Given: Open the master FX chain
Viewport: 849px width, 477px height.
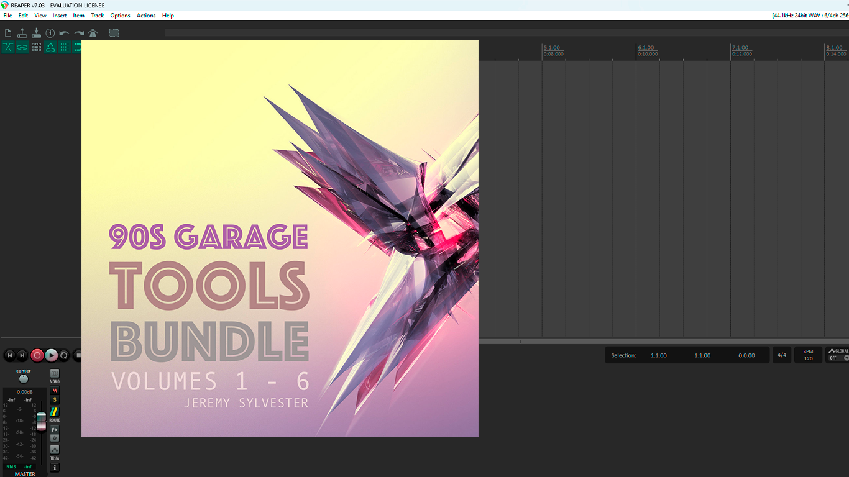Looking at the screenshot, I should click(55, 430).
